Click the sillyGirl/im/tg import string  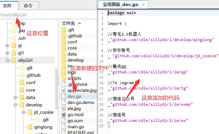click(x=149, y=88)
